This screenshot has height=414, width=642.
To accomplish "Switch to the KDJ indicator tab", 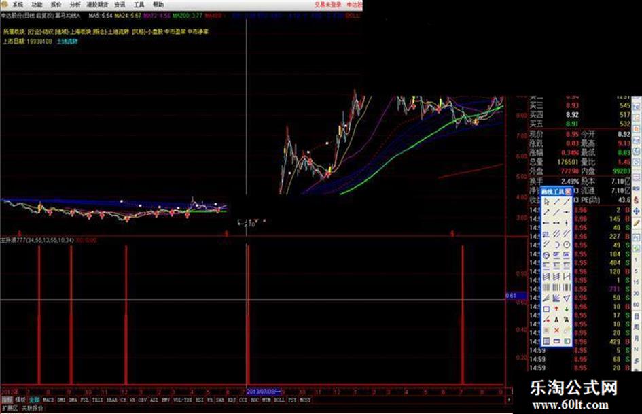I will click(x=232, y=400).
